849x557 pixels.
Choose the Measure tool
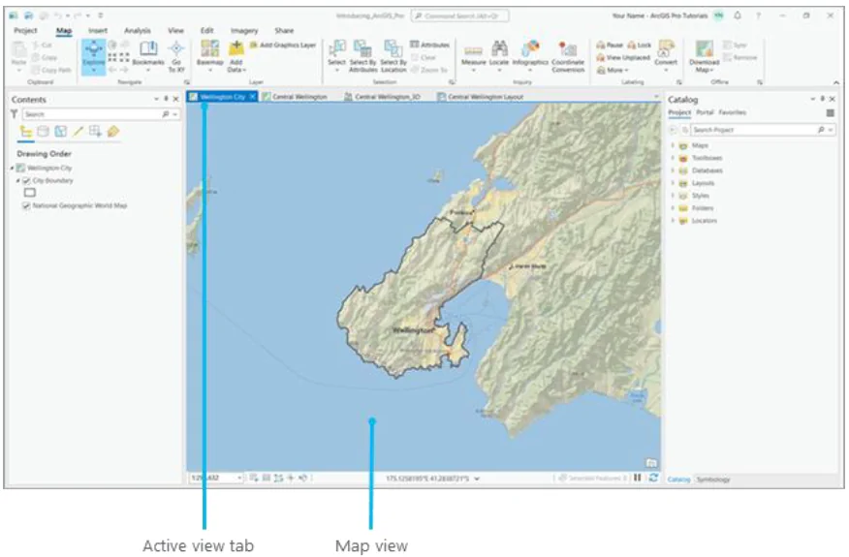(x=473, y=56)
